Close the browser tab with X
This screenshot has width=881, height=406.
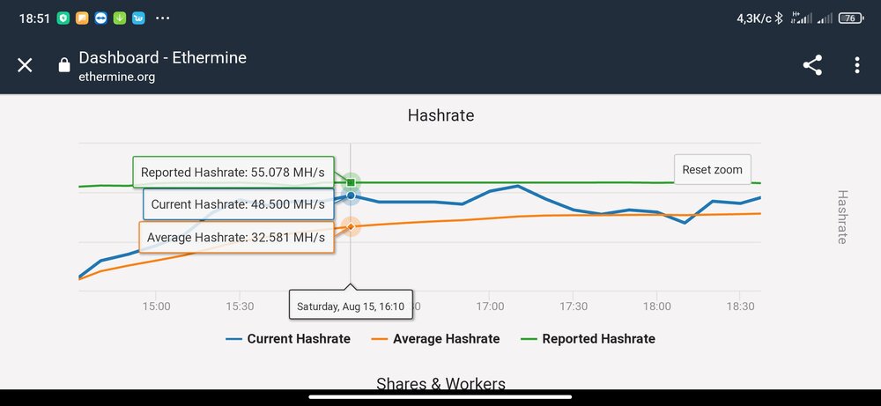pos(25,65)
